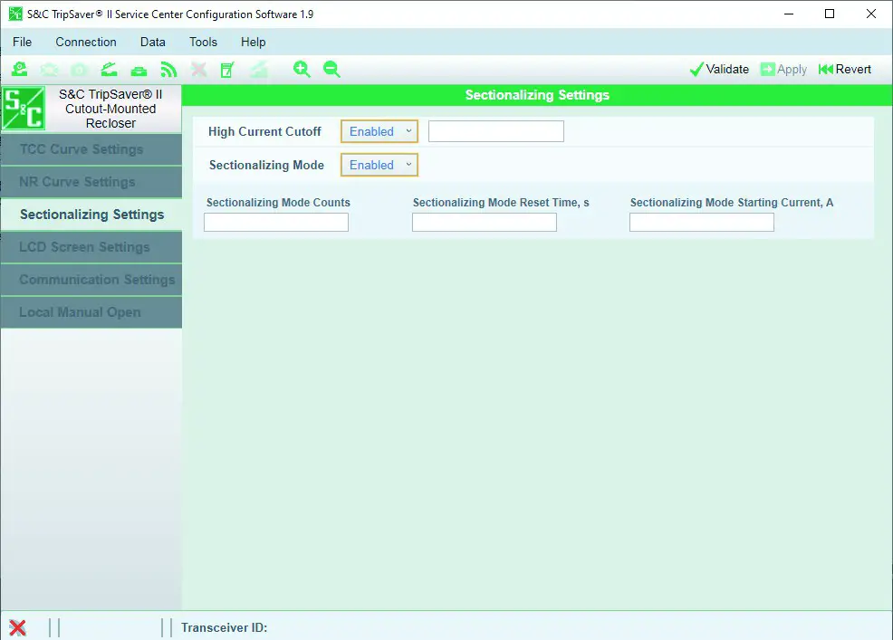Click the red X status icon at bottom
Viewport: 893px width, 640px height.
pos(17,627)
